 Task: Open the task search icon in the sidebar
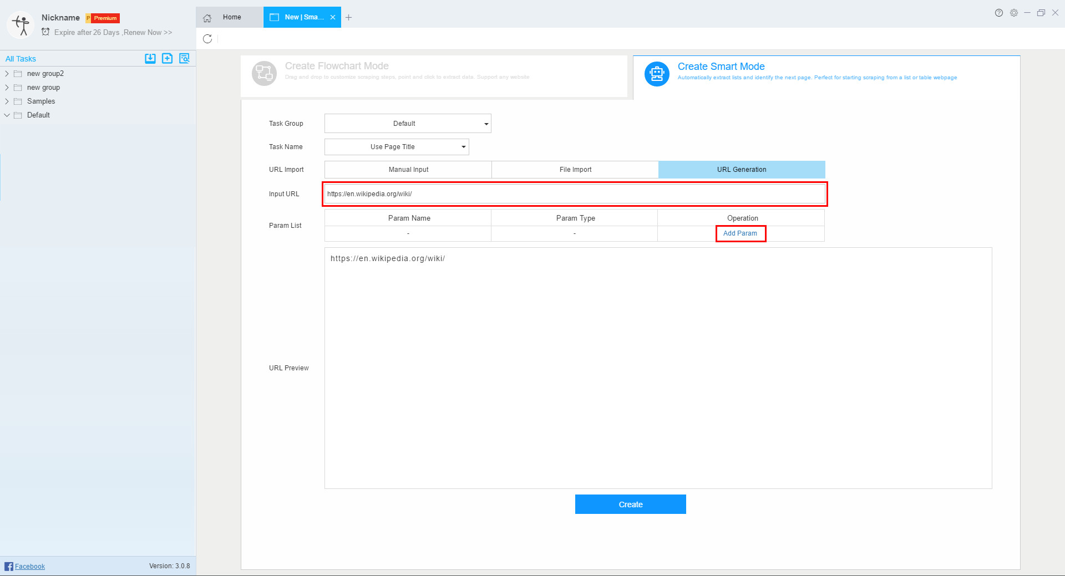184,58
